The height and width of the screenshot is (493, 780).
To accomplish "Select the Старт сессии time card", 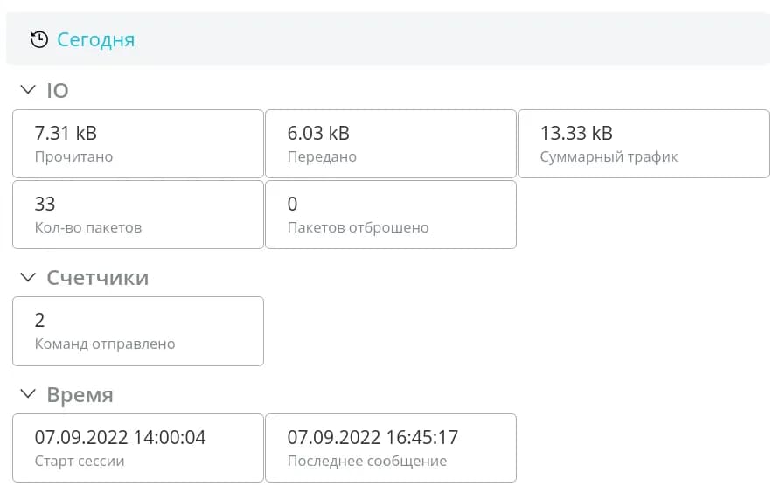I will 137,448.
